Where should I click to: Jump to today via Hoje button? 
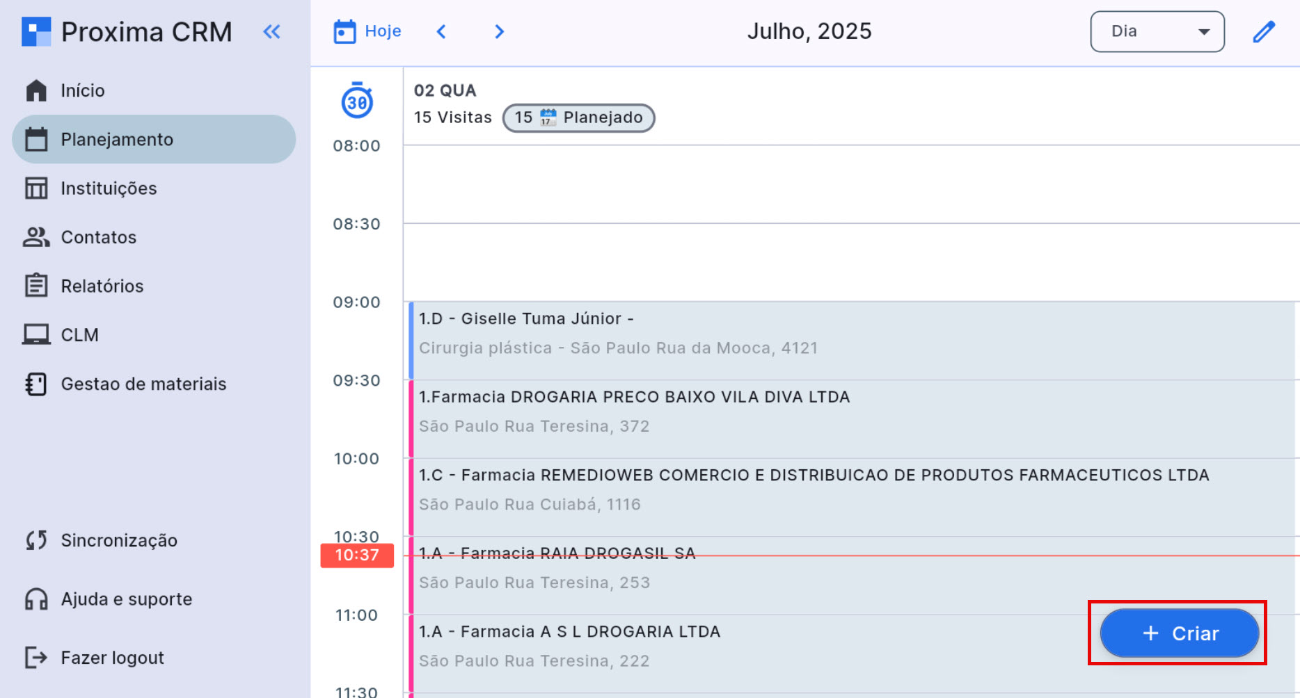[367, 32]
